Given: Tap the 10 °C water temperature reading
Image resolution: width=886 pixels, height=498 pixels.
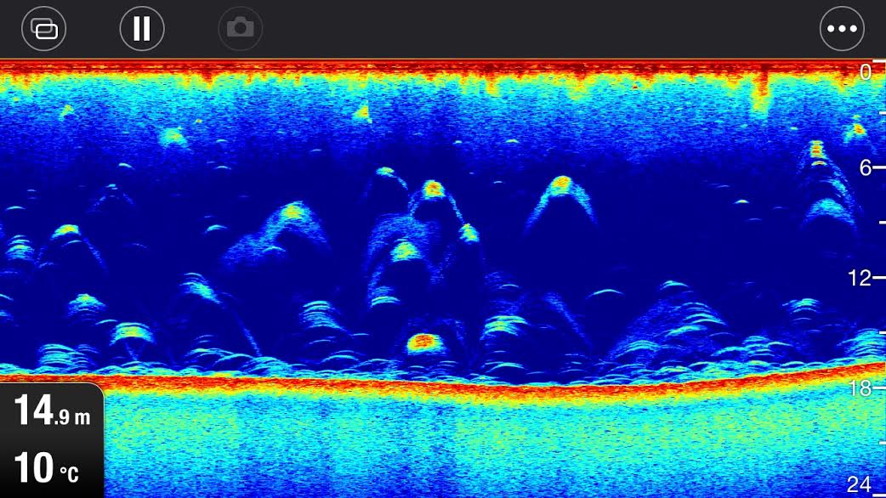Looking at the screenshot, I should point(46,468).
